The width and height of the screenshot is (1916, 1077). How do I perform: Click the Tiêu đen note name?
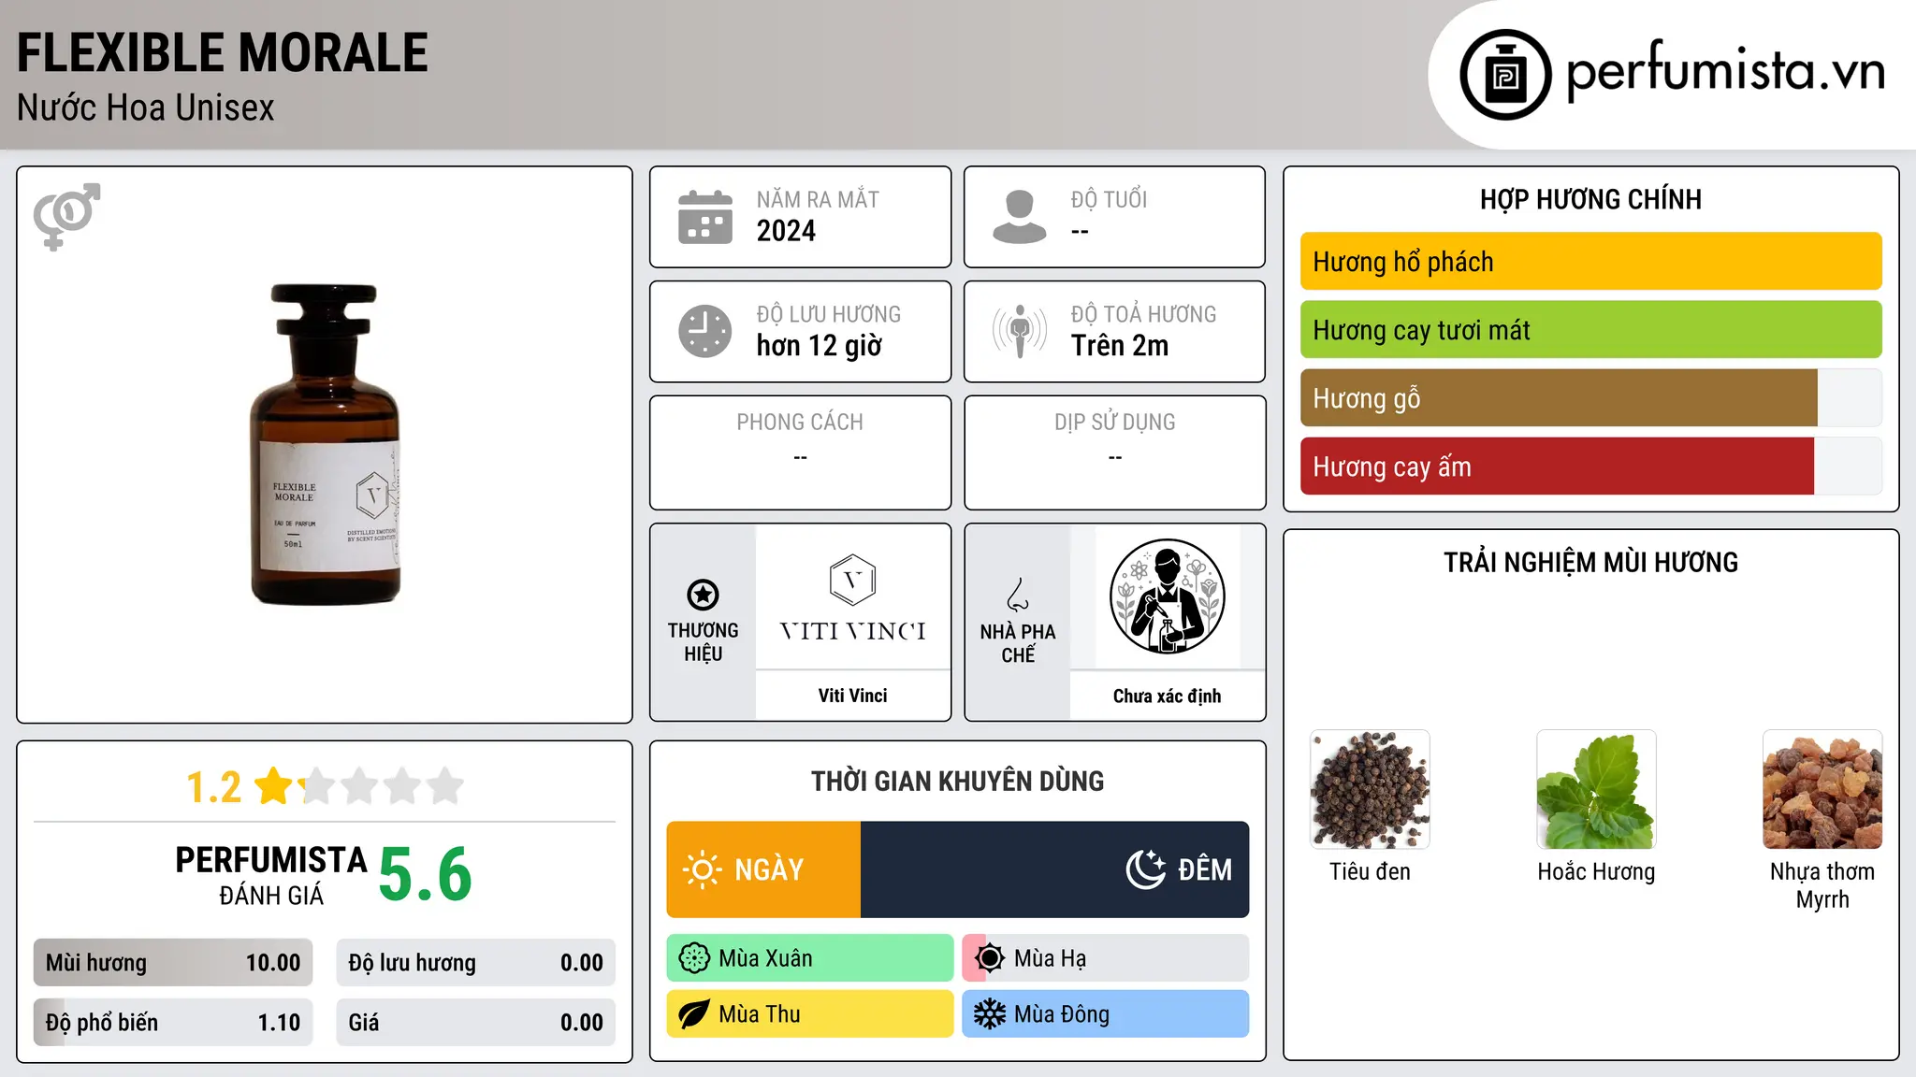1370,871
